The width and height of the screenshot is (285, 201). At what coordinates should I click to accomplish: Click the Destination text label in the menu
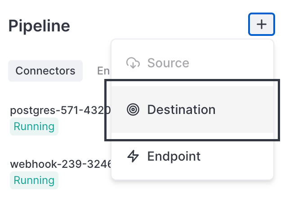click(x=181, y=109)
